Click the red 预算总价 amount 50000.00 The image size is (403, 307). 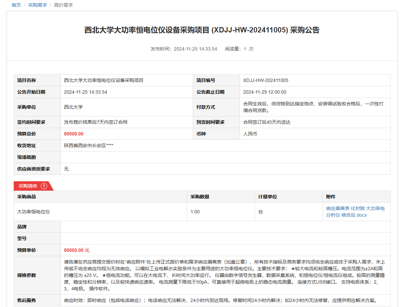74,134
